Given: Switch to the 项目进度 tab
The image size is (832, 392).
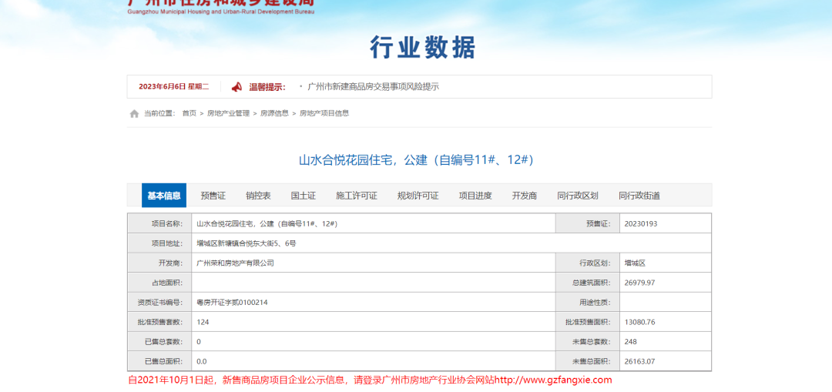Looking at the screenshot, I should click(475, 195).
